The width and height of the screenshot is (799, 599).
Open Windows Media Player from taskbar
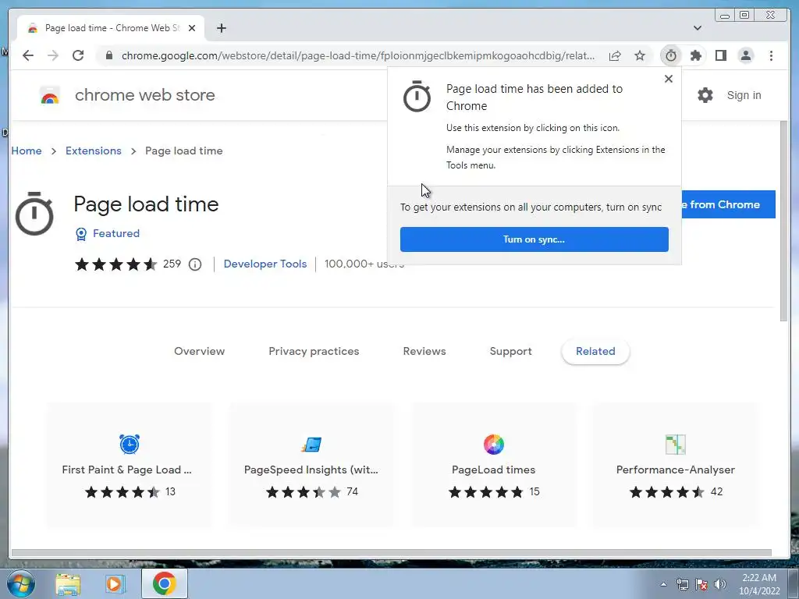tap(115, 583)
